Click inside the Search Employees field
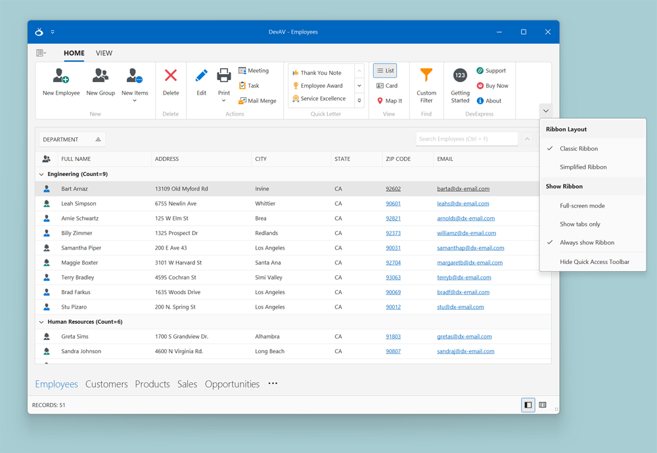The width and height of the screenshot is (657, 453). pyautogui.click(x=465, y=139)
